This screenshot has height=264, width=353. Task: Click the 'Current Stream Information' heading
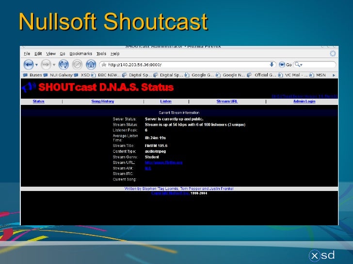(179, 113)
